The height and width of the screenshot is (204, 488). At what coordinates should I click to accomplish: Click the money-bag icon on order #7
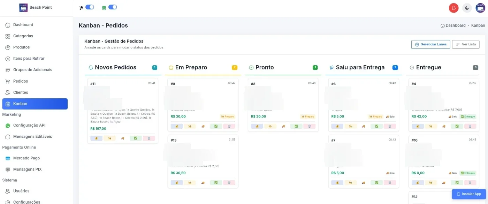click(x=337, y=183)
